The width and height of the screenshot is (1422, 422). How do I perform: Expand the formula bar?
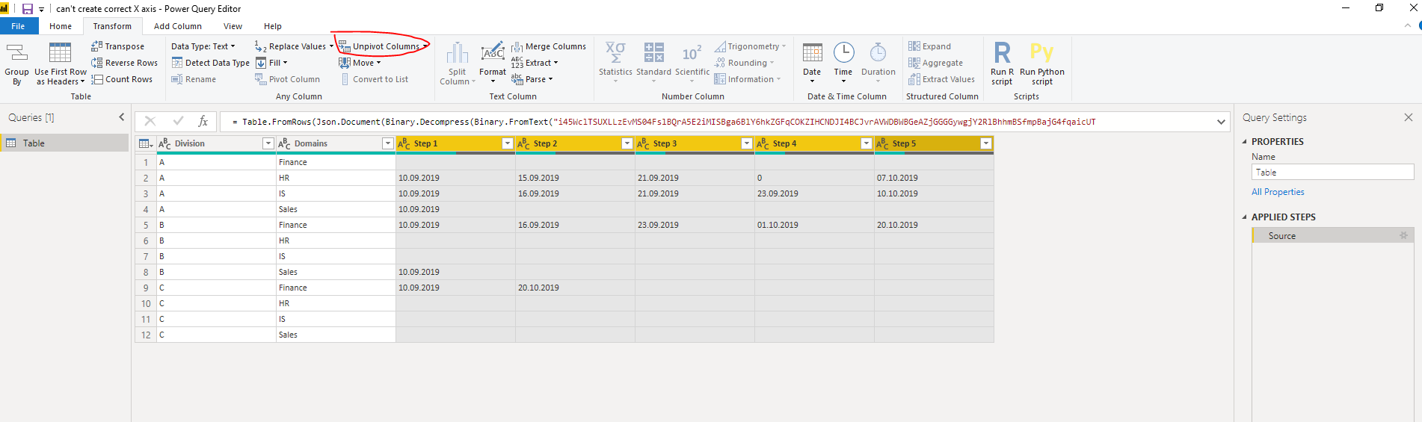(x=1221, y=122)
